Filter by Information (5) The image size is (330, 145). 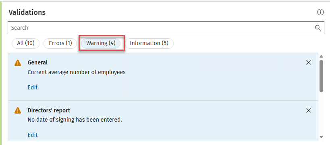[x=149, y=43]
